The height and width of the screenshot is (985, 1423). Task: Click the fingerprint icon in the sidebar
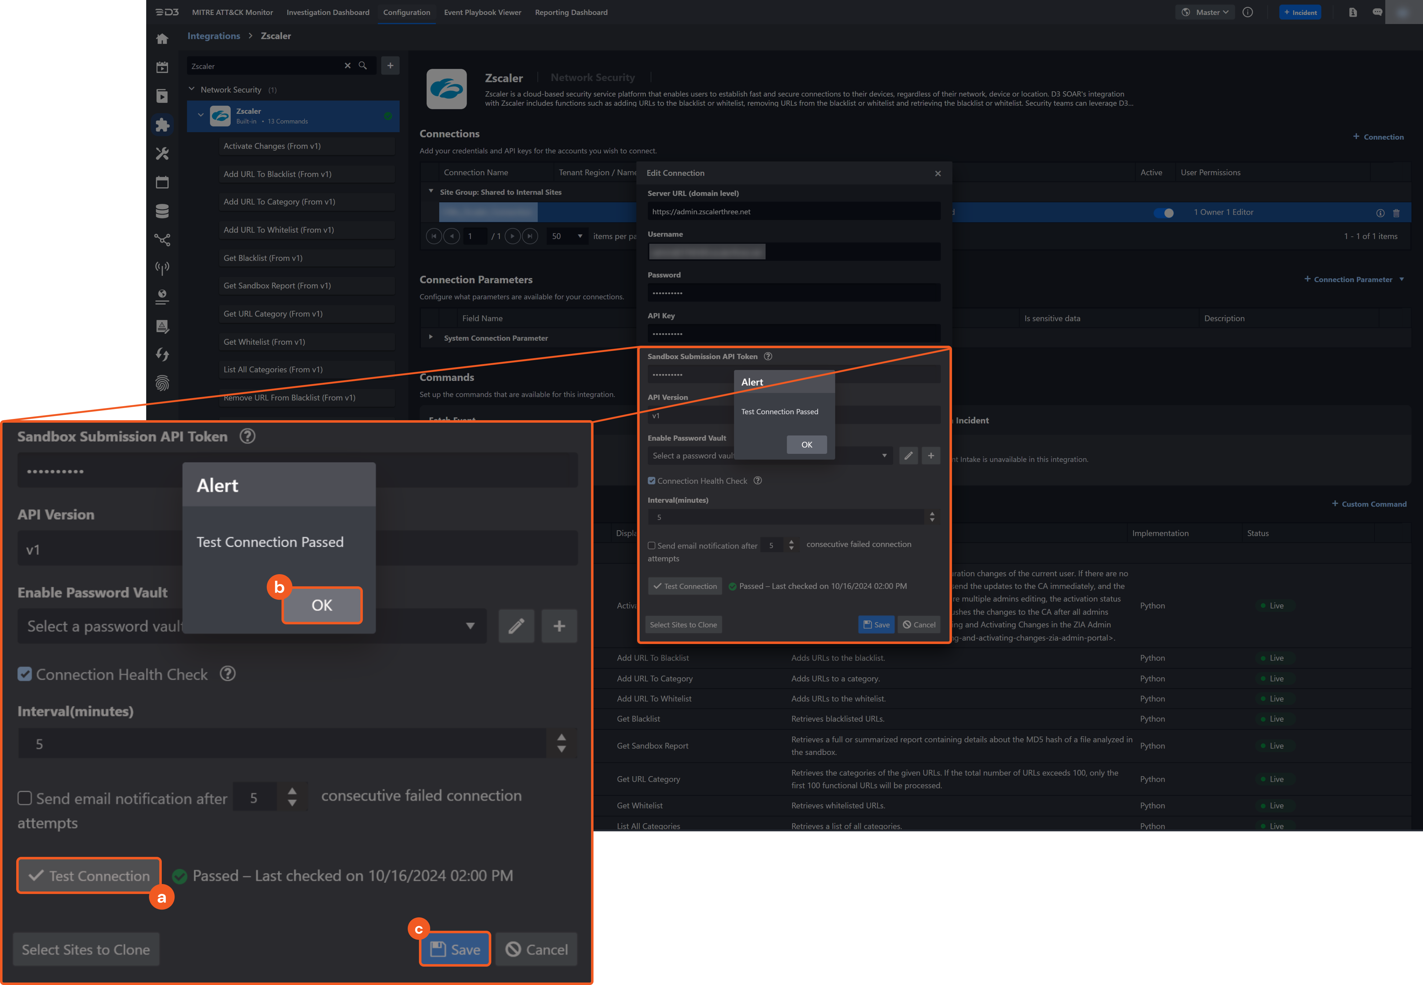tap(162, 383)
